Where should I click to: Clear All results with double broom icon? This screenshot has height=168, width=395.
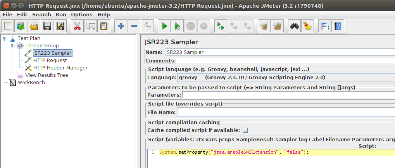coord(277,26)
